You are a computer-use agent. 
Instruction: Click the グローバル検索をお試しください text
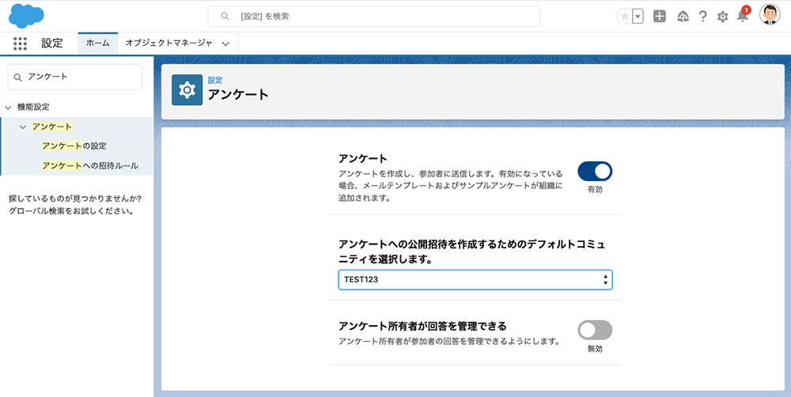coord(71,211)
